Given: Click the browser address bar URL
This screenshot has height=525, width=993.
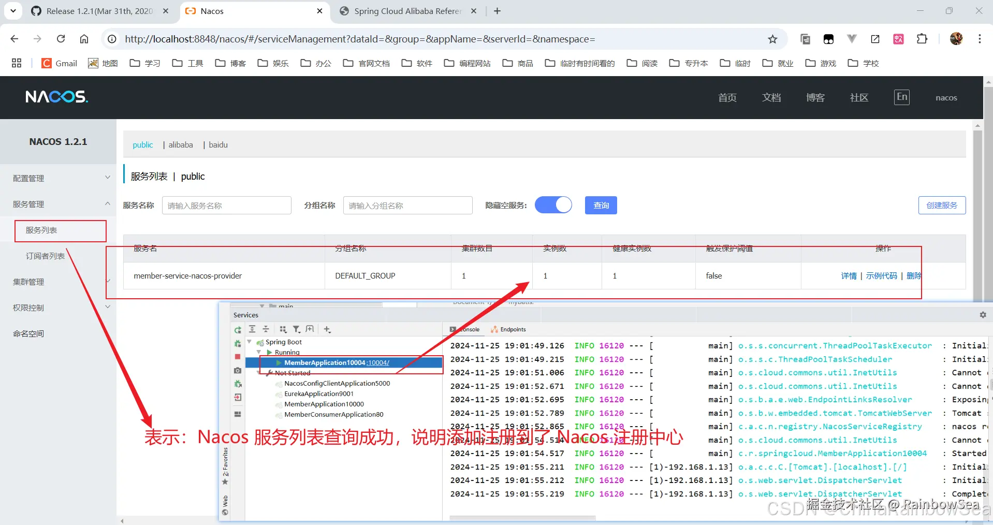Looking at the screenshot, I should (360, 39).
